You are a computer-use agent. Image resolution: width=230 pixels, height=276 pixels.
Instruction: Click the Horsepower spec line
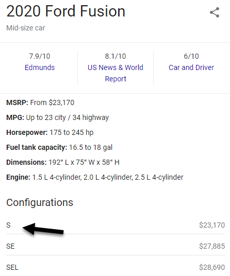tap(50, 132)
